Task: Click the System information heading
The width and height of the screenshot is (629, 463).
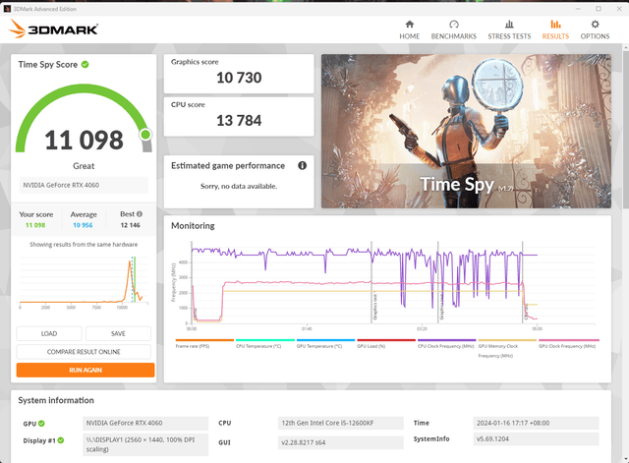Action: [x=56, y=400]
